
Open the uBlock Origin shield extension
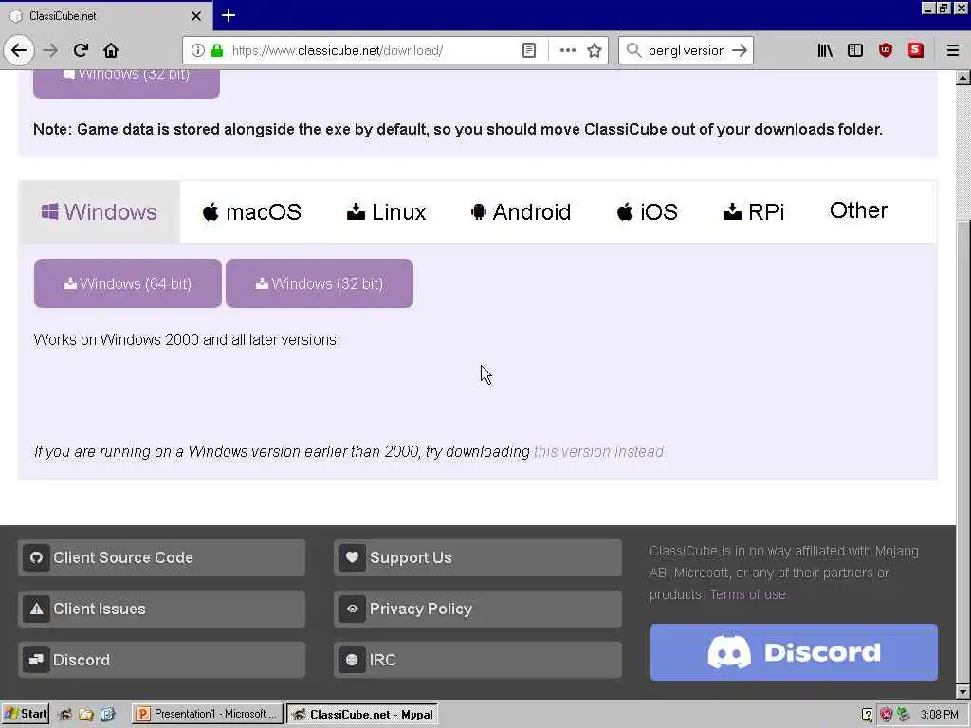tap(886, 50)
